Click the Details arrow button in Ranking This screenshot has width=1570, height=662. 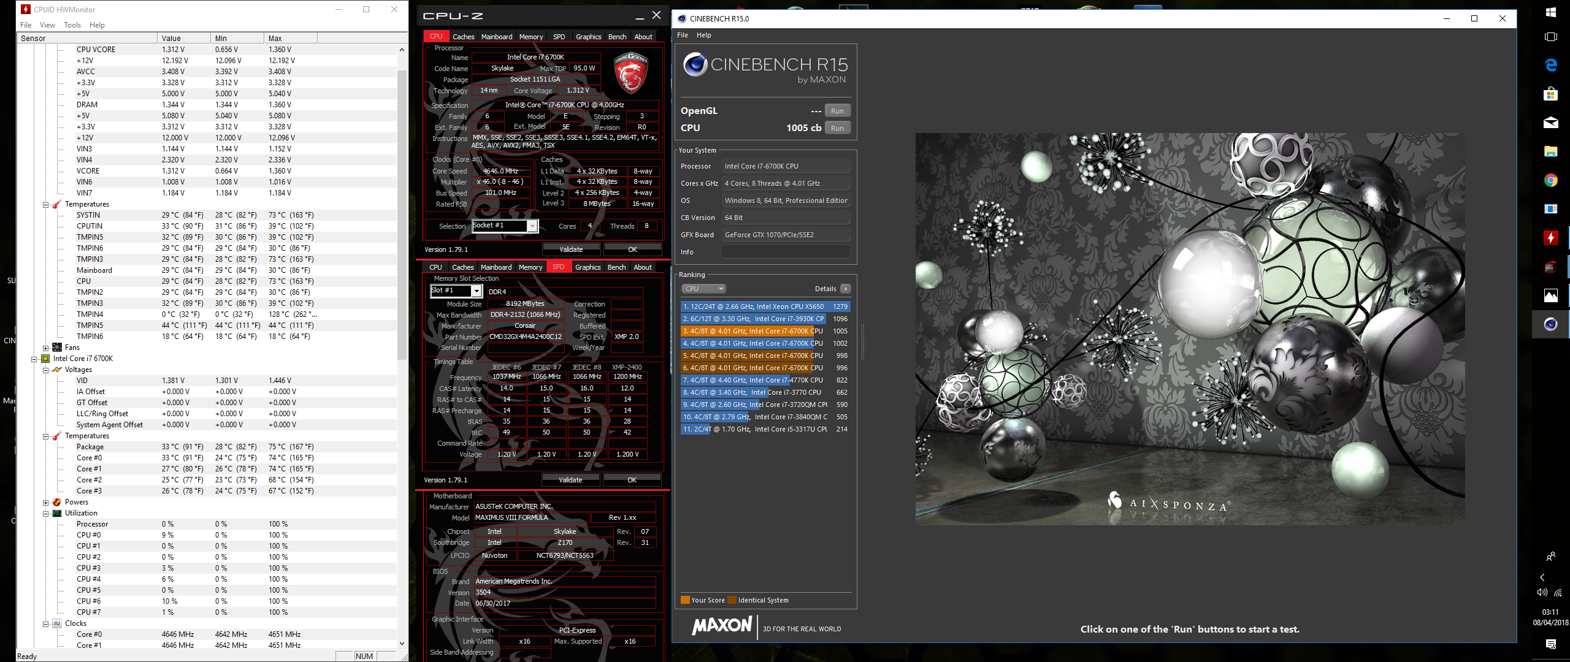pos(845,289)
